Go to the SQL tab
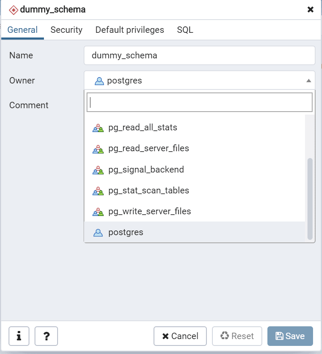 (185, 30)
